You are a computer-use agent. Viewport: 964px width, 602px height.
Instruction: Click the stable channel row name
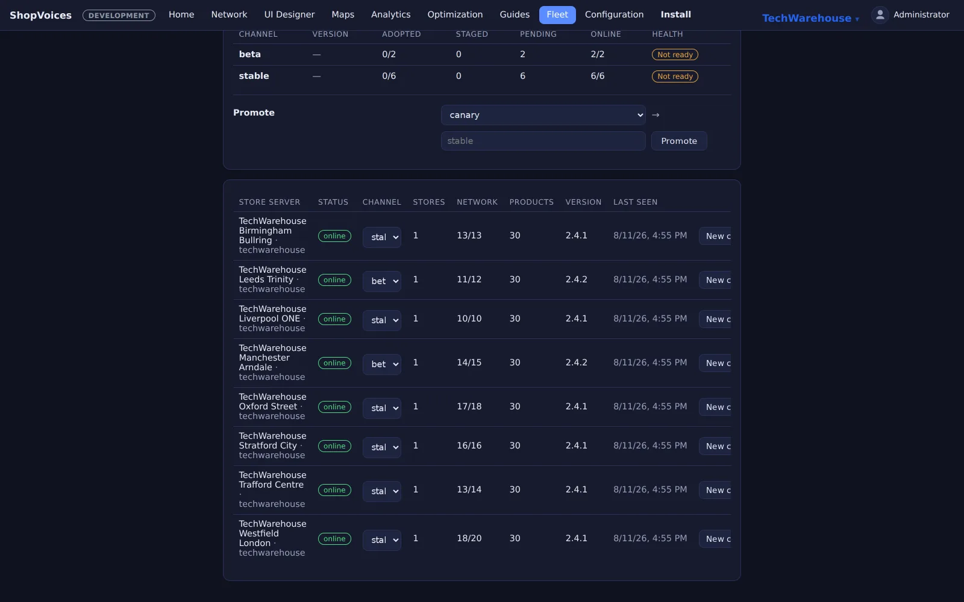(x=254, y=76)
